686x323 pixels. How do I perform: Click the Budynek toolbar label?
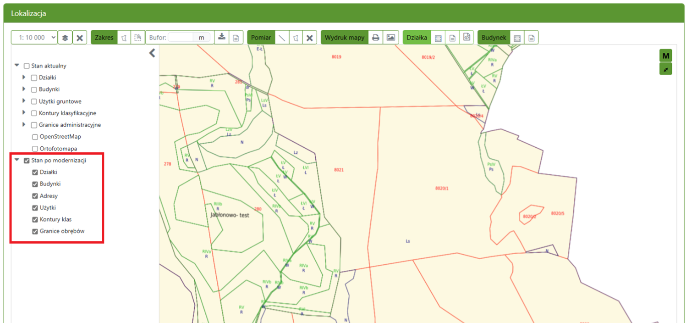point(494,38)
